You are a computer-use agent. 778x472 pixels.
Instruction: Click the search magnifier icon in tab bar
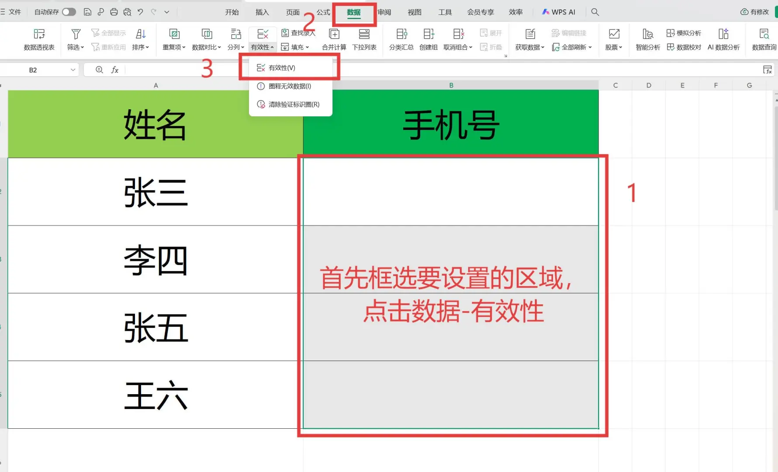click(595, 12)
